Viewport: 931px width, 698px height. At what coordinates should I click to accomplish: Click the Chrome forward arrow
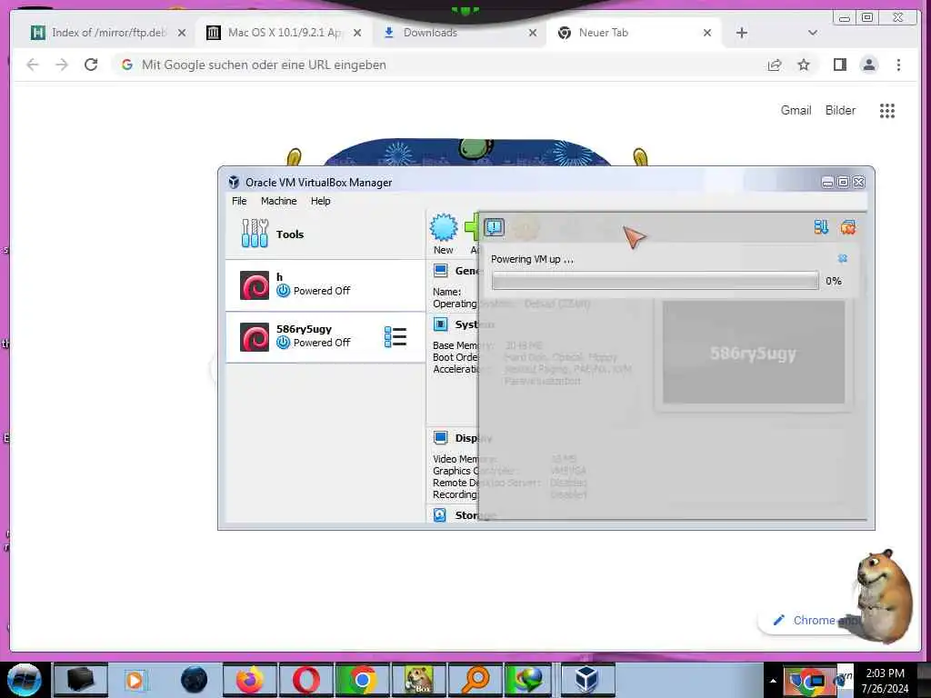(62, 65)
